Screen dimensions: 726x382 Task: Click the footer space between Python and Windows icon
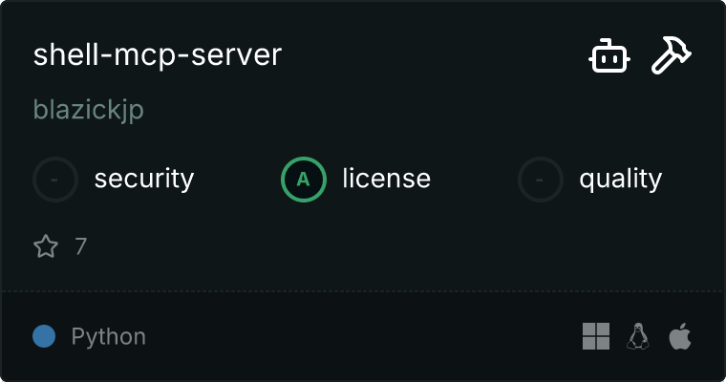pos(363,336)
